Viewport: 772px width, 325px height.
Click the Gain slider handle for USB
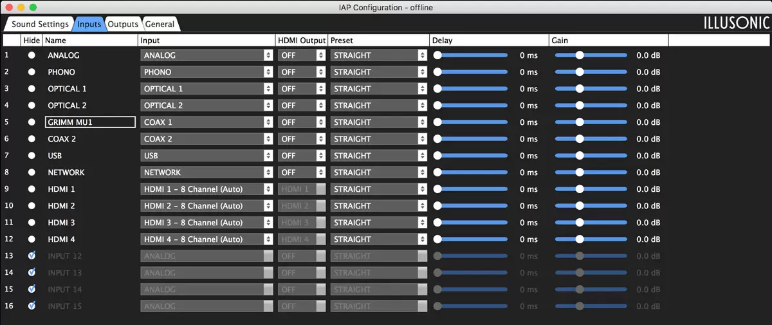tap(580, 156)
